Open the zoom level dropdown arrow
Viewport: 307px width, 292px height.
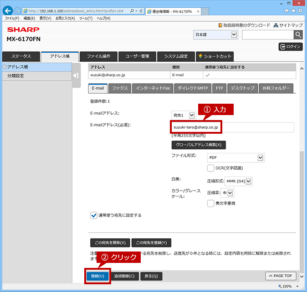pos(297,287)
